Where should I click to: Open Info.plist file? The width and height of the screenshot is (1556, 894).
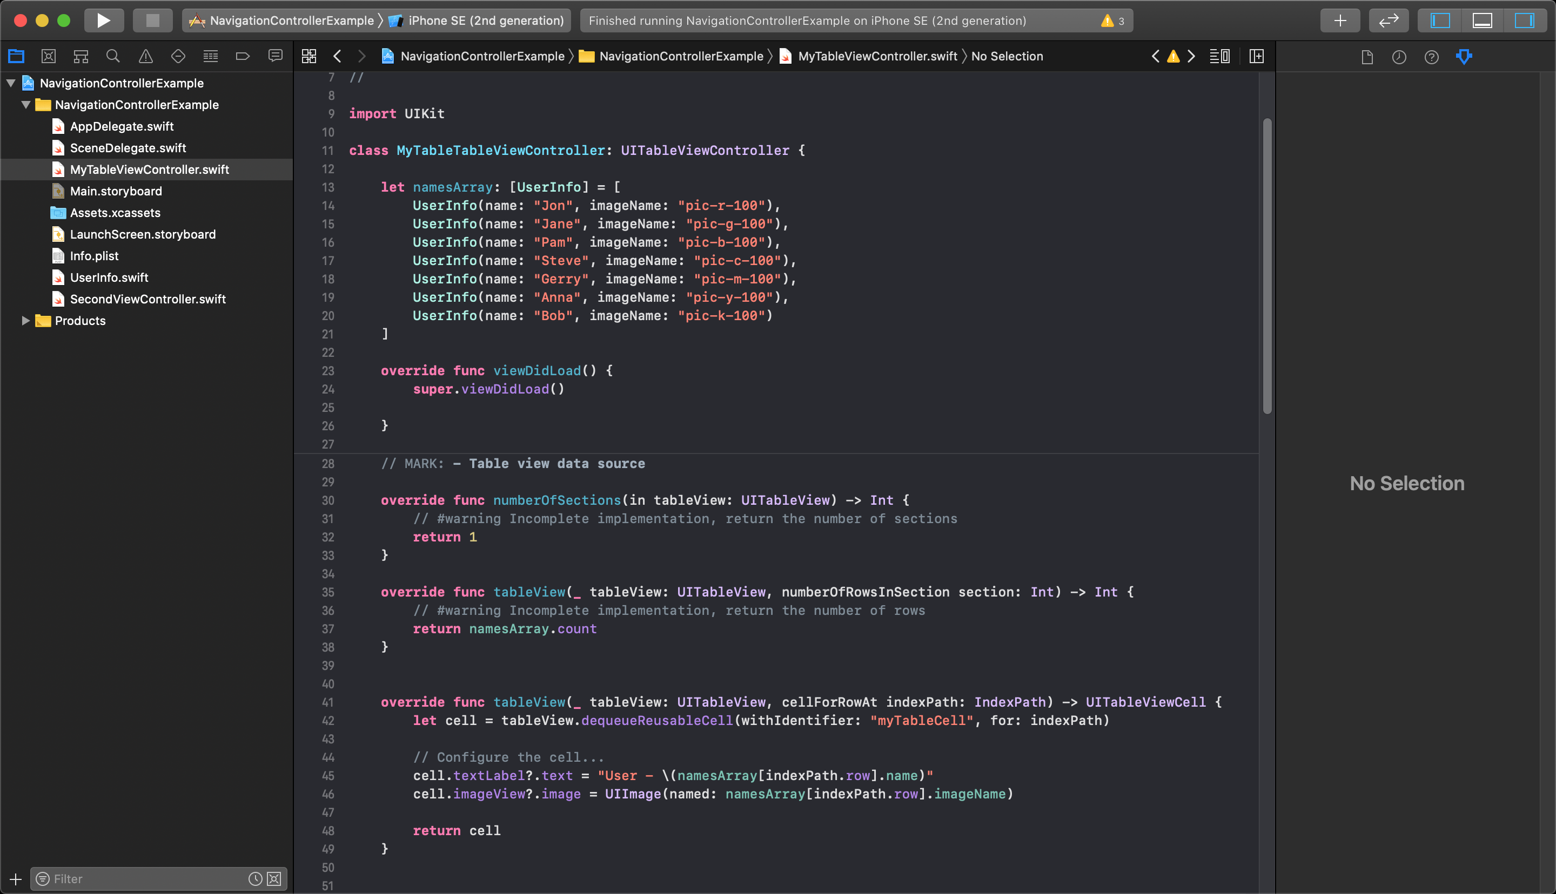[94, 256]
